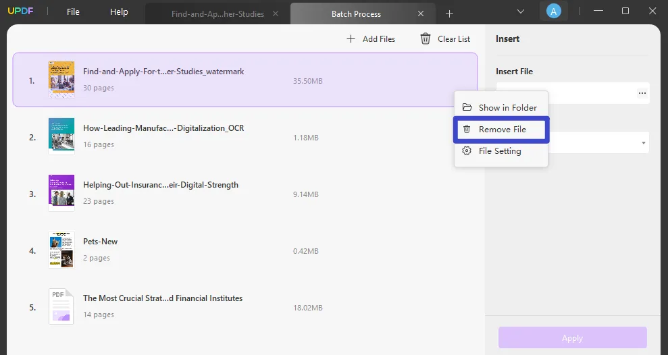Screen dimensions: 668x355
Task: Open the File menu
Action: [x=73, y=12]
